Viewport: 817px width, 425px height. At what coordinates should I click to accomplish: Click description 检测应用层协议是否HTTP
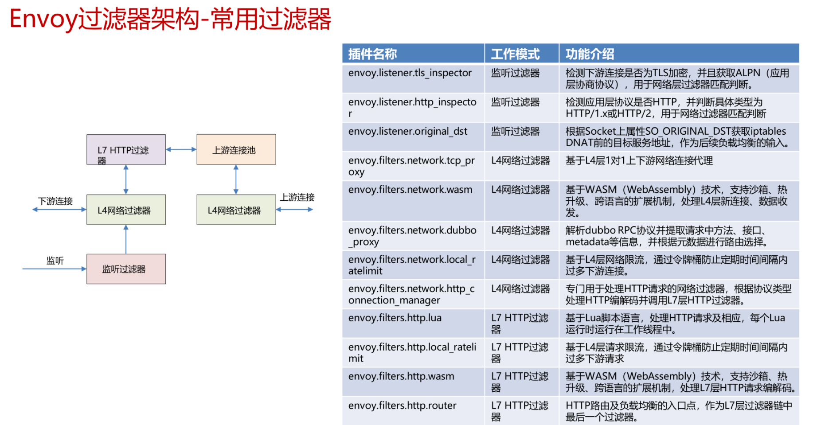(x=679, y=108)
